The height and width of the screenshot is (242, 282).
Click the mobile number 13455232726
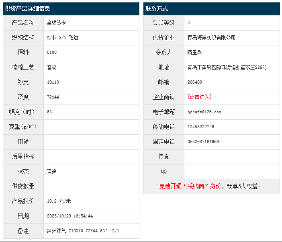(201, 127)
